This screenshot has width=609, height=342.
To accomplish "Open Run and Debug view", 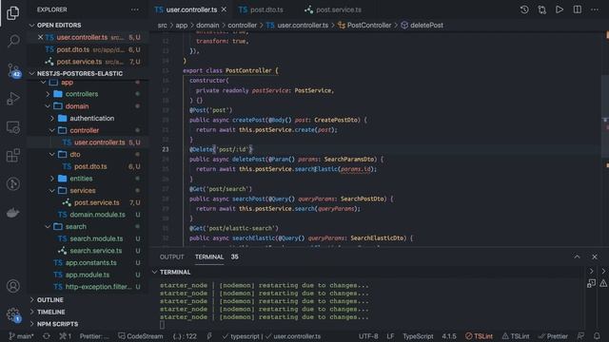I will pyautogui.click(x=13, y=99).
